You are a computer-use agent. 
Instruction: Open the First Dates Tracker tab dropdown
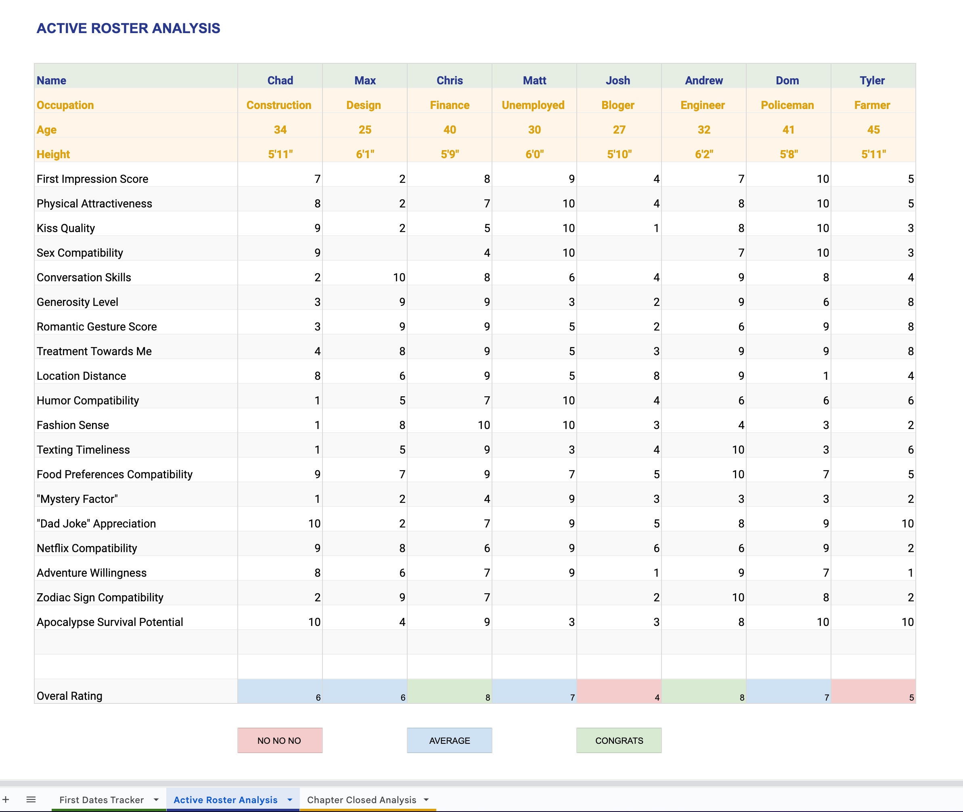pos(157,799)
